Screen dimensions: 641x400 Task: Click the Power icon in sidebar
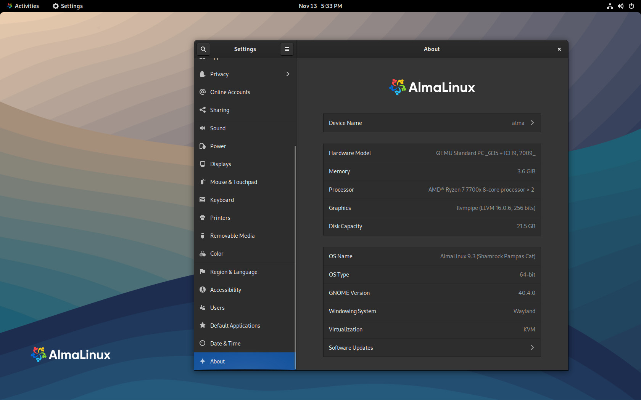coord(203,146)
